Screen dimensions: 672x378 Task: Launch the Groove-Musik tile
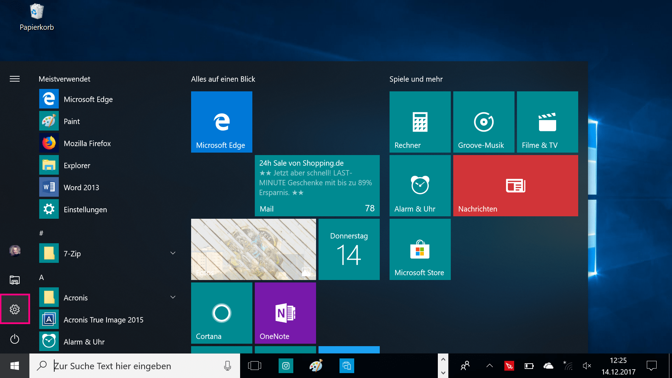click(x=484, y=122)
